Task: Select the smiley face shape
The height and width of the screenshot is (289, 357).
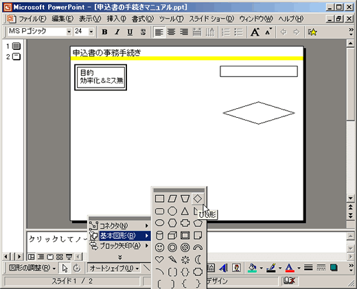Action: click(x=159, y=247)
